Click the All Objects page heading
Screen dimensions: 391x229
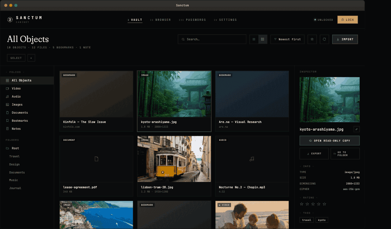click(28, 39)
